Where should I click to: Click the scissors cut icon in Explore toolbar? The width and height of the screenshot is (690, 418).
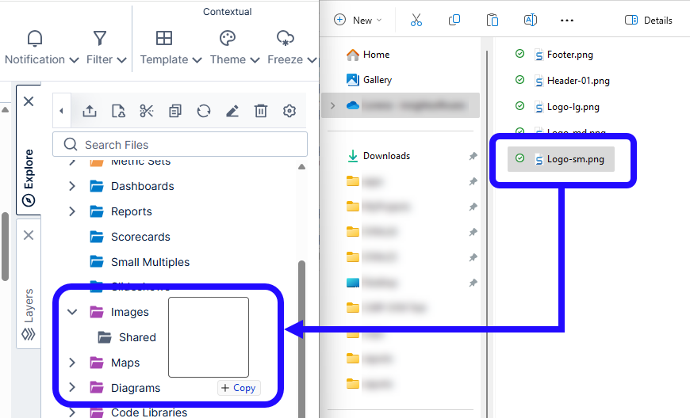pos(147,111)
